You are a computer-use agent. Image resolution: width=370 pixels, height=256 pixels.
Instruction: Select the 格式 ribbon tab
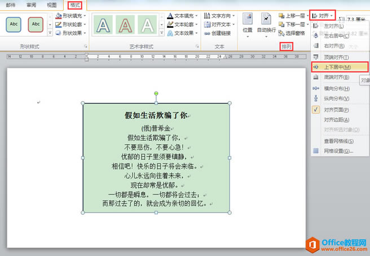click(x=75, y=5)
